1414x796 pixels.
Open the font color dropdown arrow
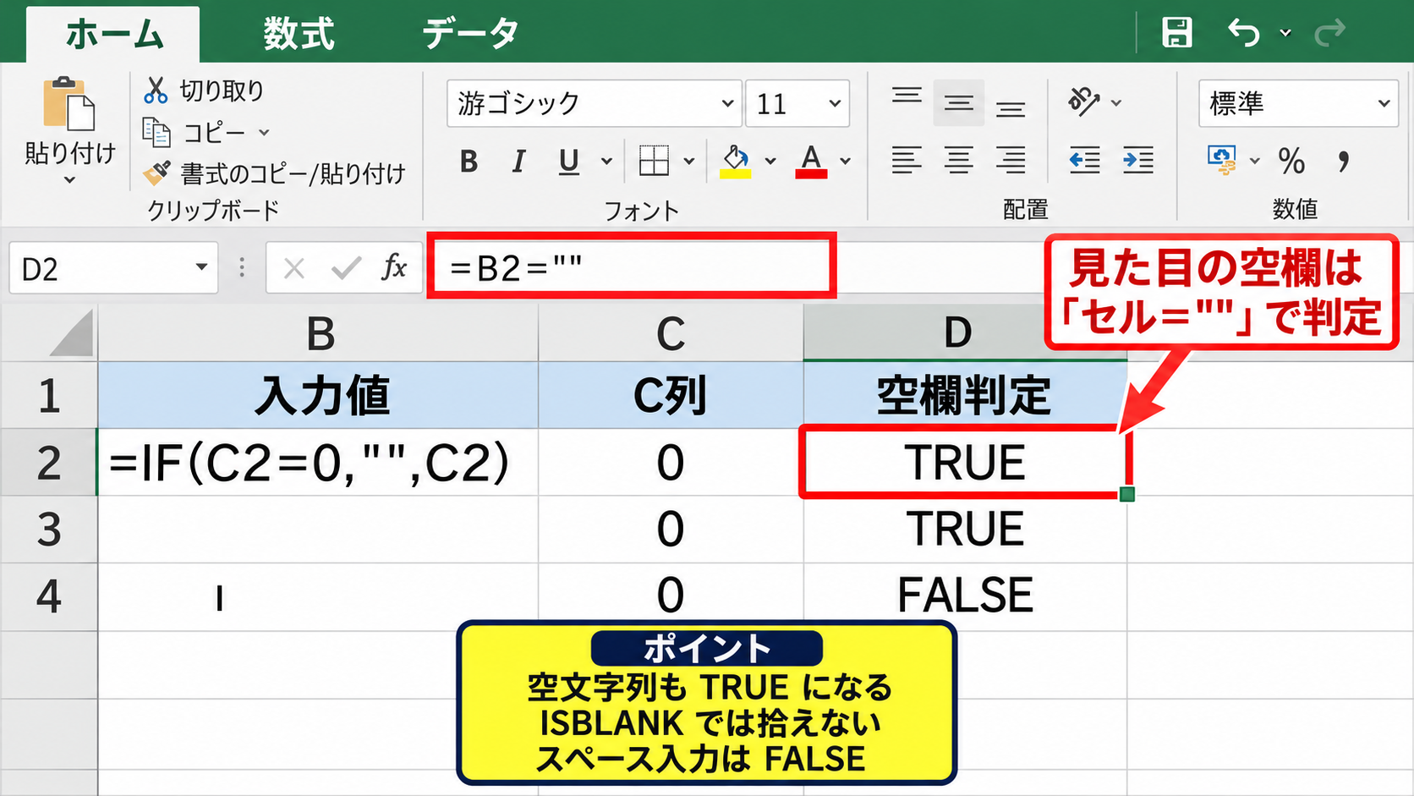(x=845, y=161)
